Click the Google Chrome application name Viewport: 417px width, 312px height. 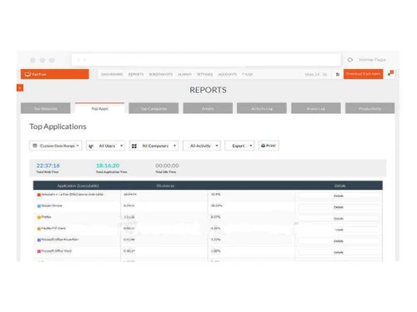click(x=52, y=206)
